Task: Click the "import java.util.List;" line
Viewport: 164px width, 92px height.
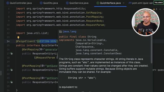Action: click(x=33, y=33)
